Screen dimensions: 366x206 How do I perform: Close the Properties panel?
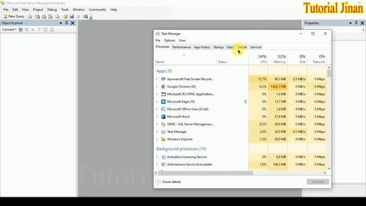pos(362,23)
